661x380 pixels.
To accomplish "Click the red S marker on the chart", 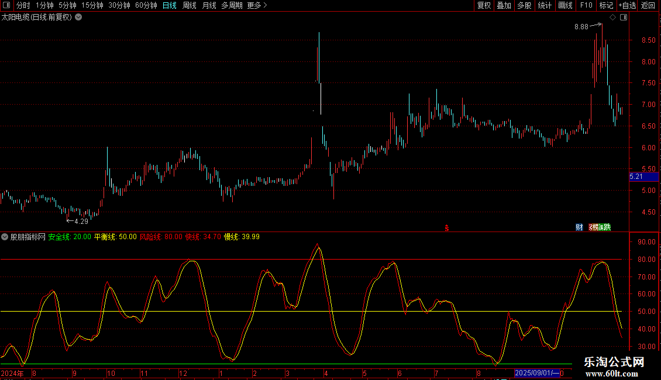I will tap(447, 228).
